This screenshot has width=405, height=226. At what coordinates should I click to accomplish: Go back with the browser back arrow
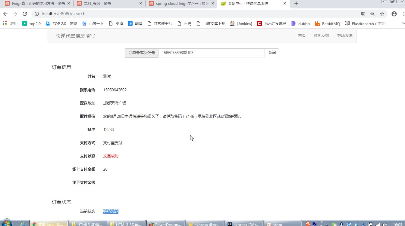pos(5,14)
